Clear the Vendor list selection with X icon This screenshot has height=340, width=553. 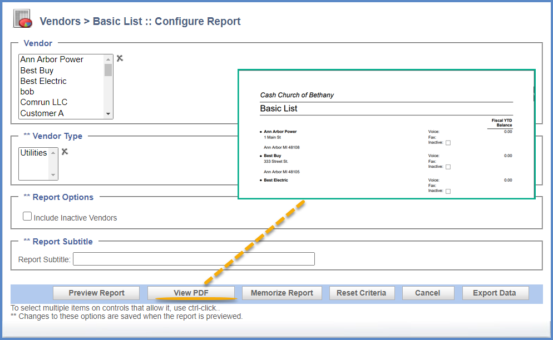point(120,58)
